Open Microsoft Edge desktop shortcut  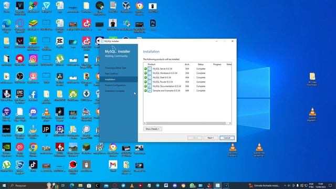tap(7, 26)
